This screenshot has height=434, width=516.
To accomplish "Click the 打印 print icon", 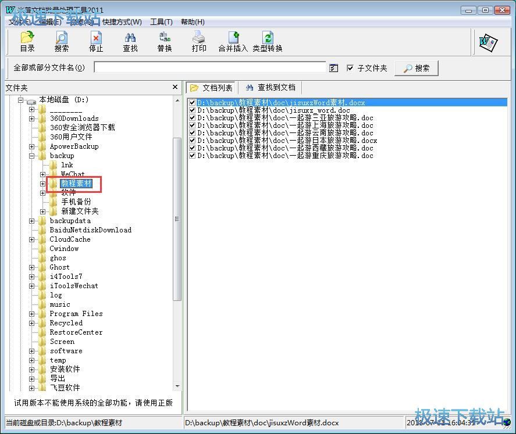I will (x=198, y=41).
